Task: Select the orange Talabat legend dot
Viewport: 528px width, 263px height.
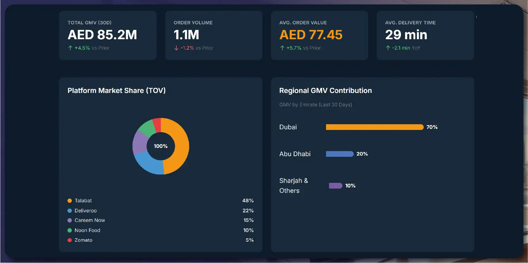Action: point(70,201)
